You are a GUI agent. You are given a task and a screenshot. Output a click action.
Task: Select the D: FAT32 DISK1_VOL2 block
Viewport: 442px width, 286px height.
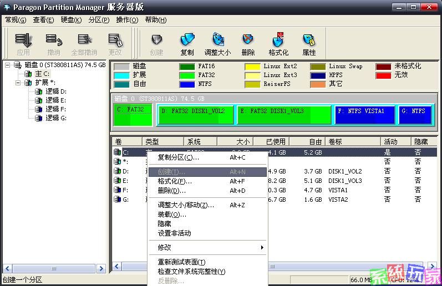(x=196, y=115)
